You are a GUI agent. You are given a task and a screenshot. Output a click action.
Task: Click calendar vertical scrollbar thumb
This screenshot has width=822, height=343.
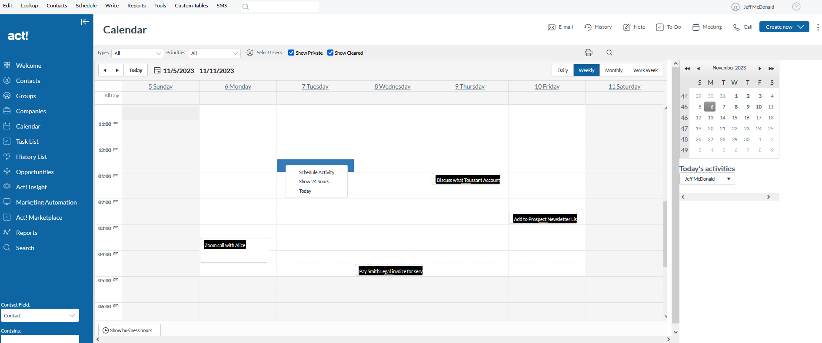click(665, 234)
